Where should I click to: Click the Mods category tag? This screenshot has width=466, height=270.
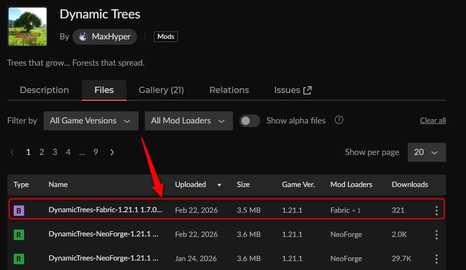point(165,37)
